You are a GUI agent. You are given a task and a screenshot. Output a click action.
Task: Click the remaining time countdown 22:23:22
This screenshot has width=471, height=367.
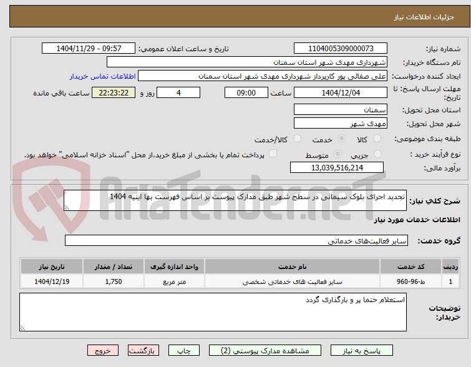pyautogui.click(x=114, y=92)
